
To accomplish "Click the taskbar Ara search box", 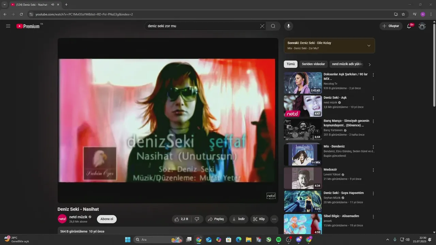I will tap(158, 240).
